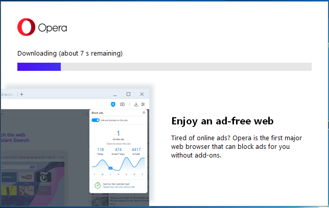Click the camera snapshot icon in preview
The image size is (329, 208).
122,104
